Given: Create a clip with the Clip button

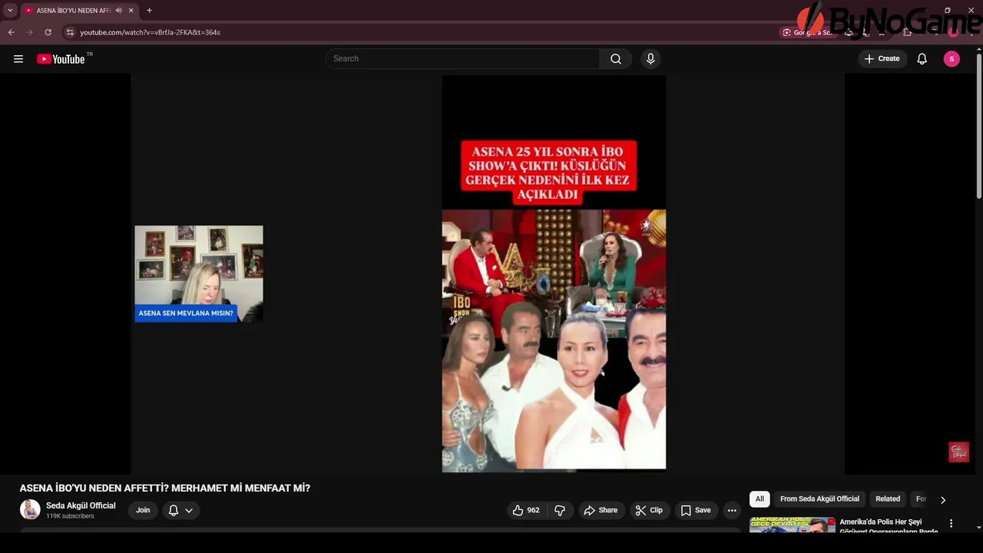Looking at the screenshot, I should (649, 510).
